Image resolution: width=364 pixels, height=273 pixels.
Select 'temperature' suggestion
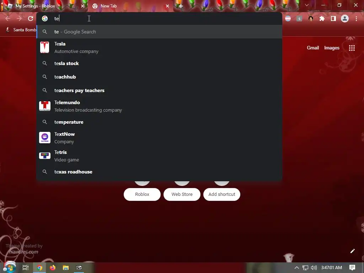[159, 122]
